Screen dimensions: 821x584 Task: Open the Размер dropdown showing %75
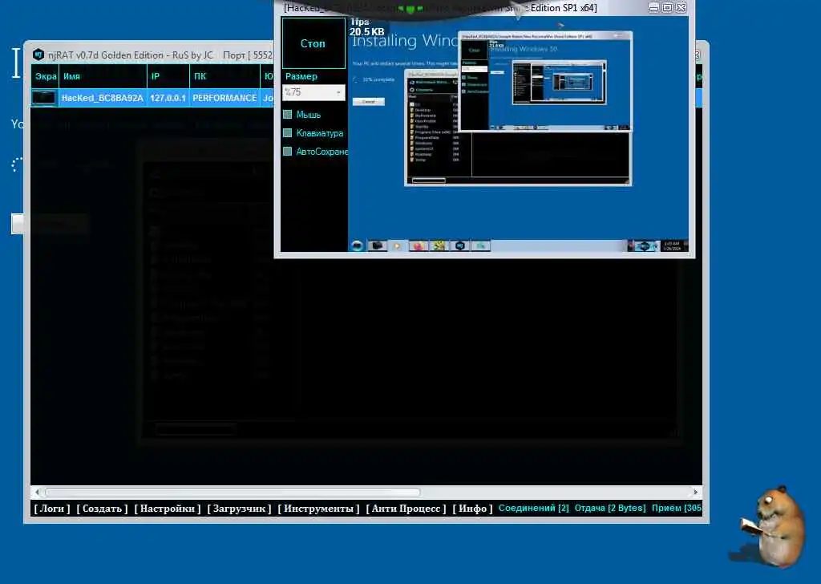313,92
